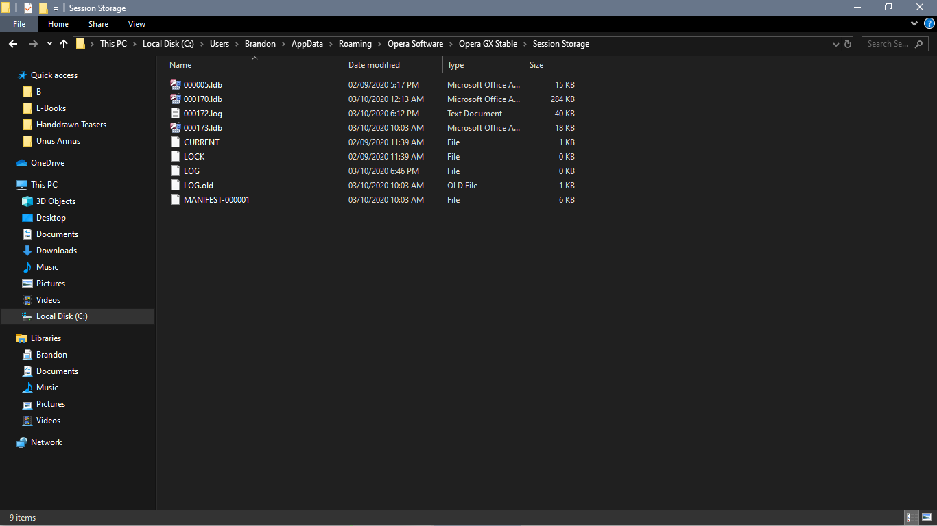Select the 000005.ldb file icon

[176, 85]
